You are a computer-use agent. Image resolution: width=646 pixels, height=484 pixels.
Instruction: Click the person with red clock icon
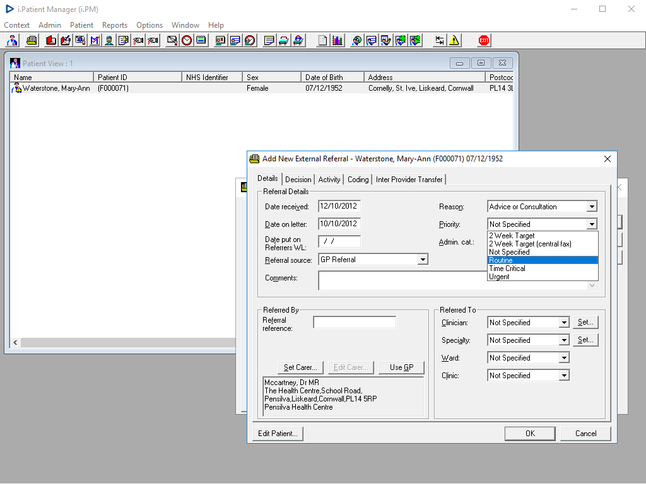click(250, 40)
